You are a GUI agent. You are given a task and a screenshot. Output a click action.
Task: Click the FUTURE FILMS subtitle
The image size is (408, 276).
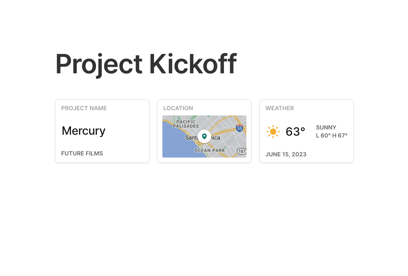click(82, 153)
